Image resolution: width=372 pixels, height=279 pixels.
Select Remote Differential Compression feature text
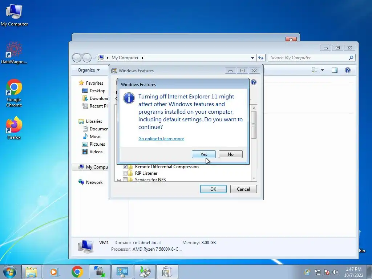pyautogui.click(x=167, y=166)
